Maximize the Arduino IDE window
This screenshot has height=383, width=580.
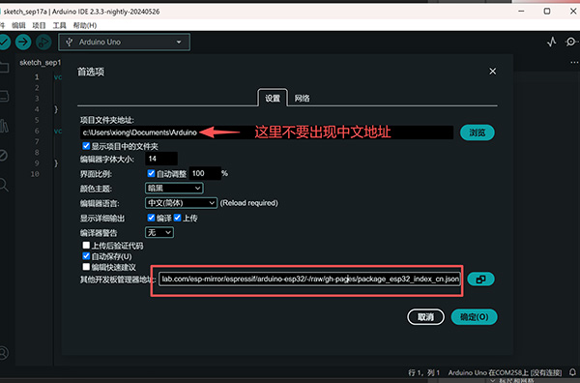547,12
